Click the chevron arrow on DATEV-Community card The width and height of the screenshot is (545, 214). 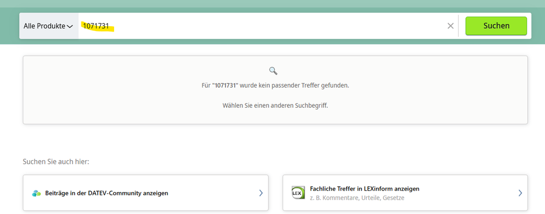pyautogui.click(x=260, y=193)
